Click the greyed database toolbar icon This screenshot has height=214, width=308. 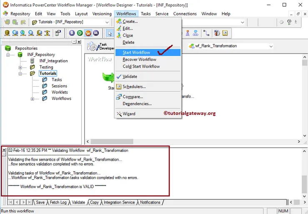tap(15, 22)
